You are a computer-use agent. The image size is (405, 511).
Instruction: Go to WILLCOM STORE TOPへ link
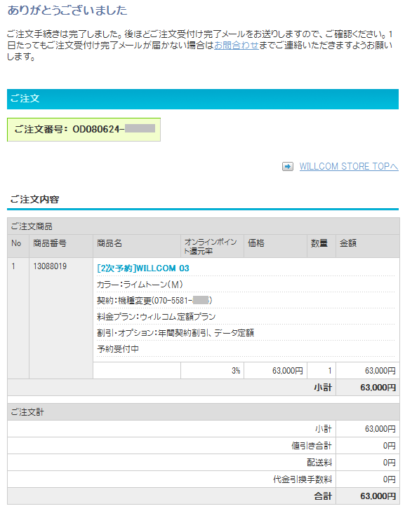coord(349,167)
